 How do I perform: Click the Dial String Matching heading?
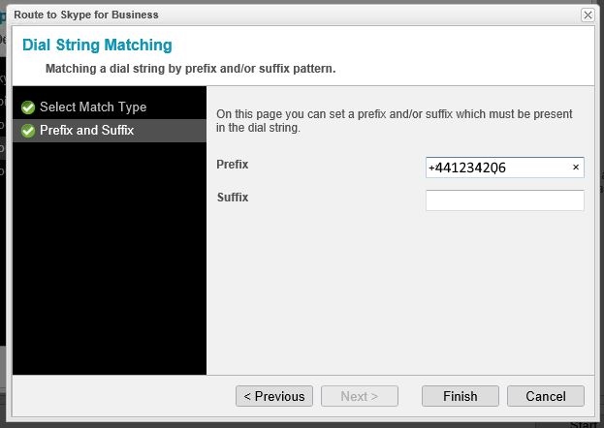[x=97, y=46]
